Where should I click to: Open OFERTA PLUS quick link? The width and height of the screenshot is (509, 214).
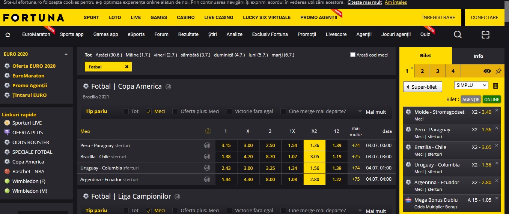[27, 132]
